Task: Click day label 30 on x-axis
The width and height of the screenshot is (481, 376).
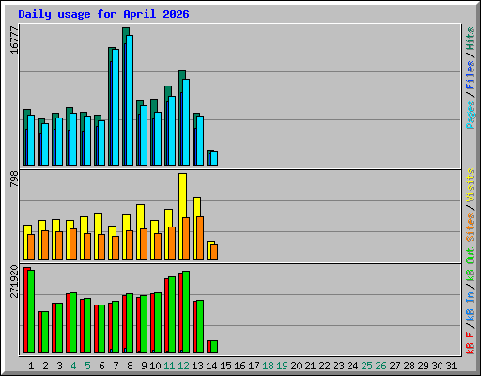Action: point(437,366)
